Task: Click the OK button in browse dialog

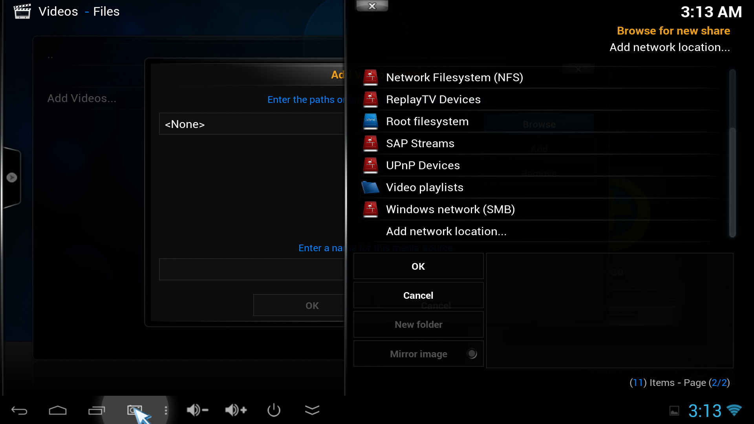Action: (x=418, y=266)
